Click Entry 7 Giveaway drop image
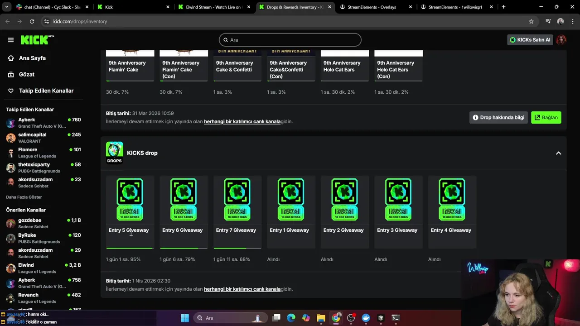The image size is (580, 326). tap(237, 199)
